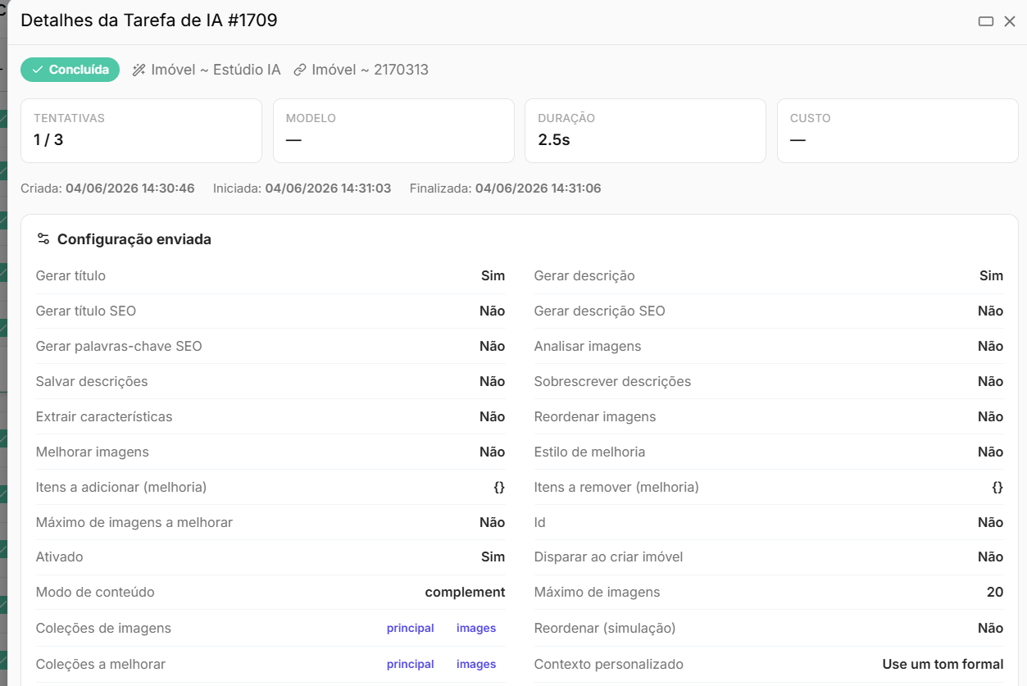This screenshot has height=686, width=1027.
Task: Click the Use um tom formal value
Action: (x=943, y=665)
